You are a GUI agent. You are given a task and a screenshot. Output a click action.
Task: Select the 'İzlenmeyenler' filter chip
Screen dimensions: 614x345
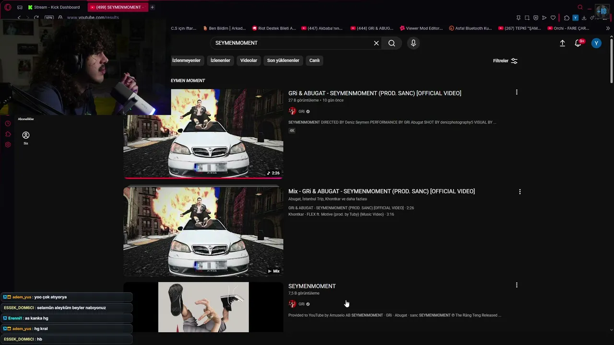pyautogui.click(x=186, y=60)
